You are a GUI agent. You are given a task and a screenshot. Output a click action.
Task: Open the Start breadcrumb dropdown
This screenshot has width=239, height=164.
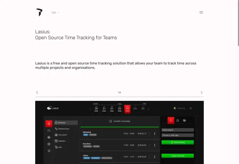click(55, 12)
